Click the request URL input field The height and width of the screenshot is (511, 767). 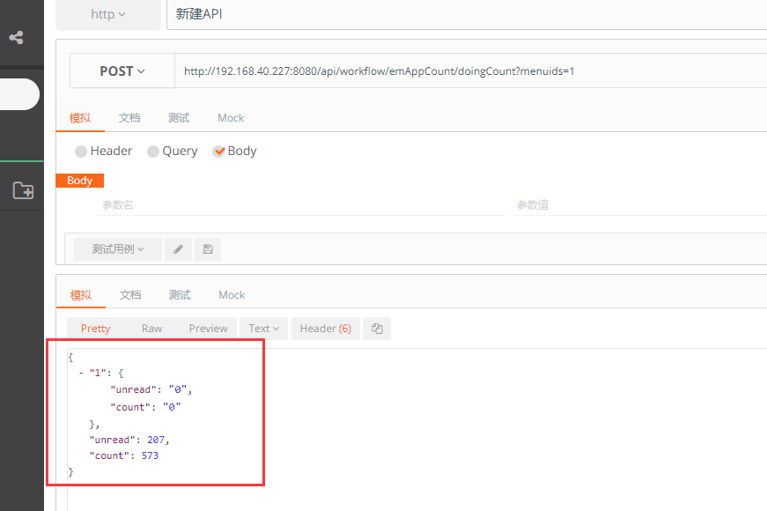[x=470, y=71]
